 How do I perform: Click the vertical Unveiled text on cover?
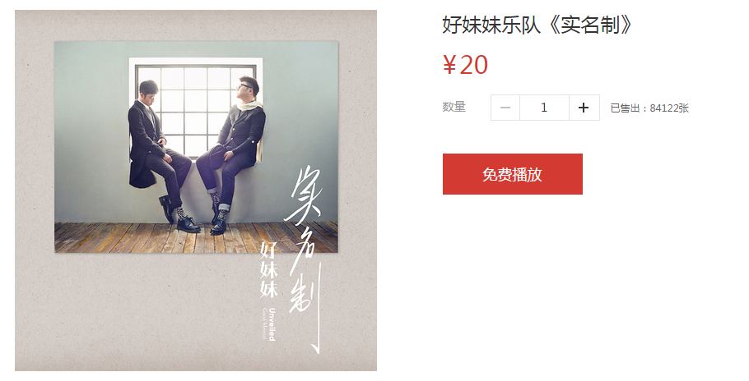(272, 324)
